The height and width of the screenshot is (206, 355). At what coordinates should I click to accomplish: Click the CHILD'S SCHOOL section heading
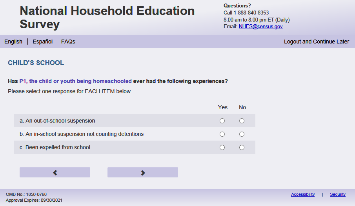coord(36,63)
